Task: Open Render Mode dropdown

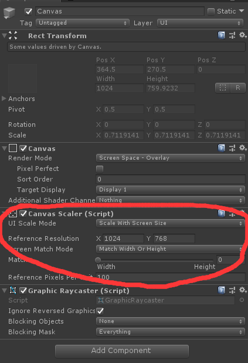Action: click(171, 158)
